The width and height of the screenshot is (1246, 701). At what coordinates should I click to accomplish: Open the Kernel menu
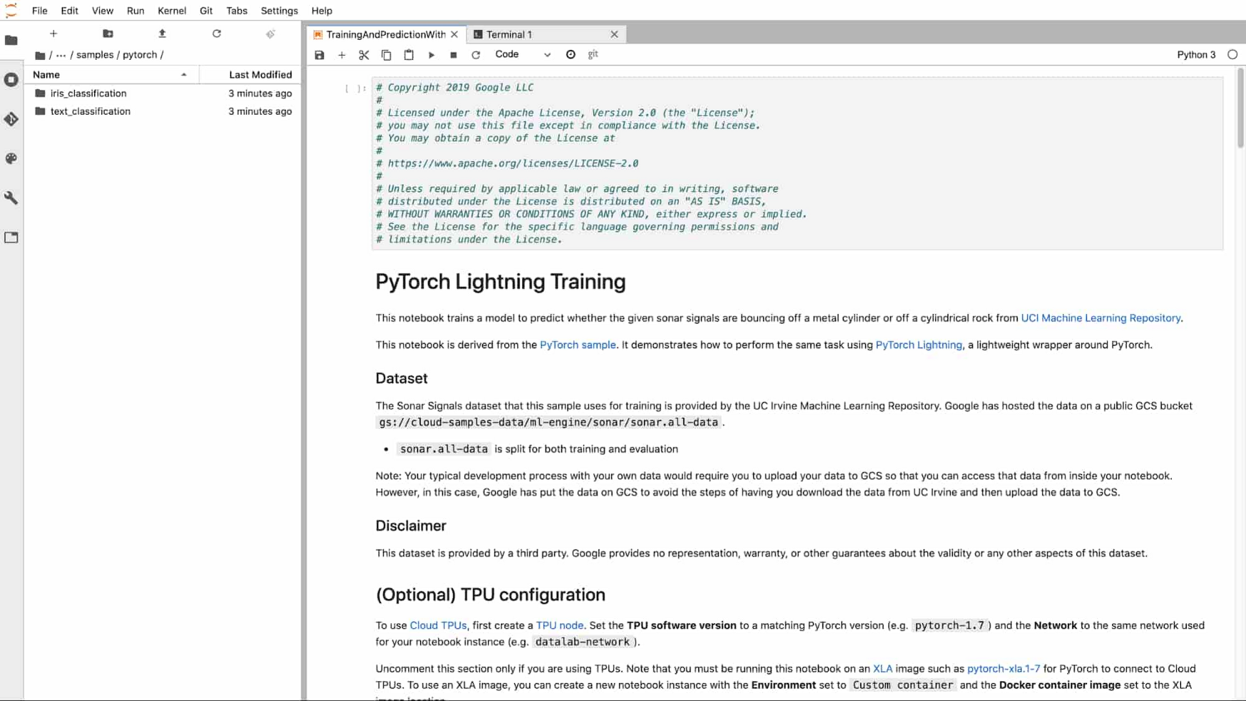point(171,10)
